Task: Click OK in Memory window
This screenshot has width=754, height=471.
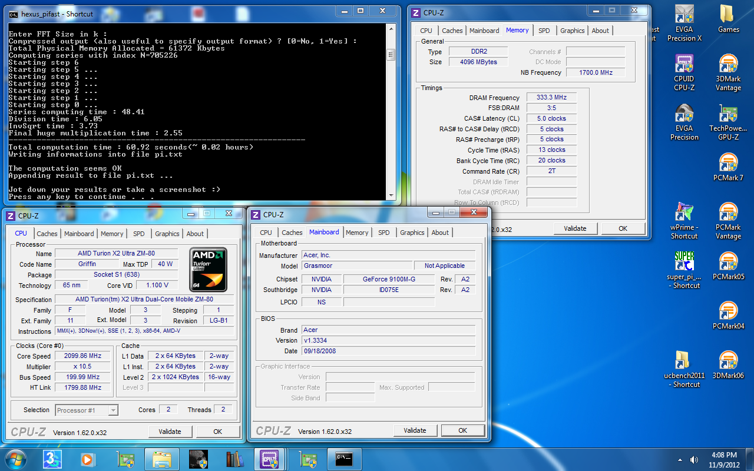Action: pos(623,228)
